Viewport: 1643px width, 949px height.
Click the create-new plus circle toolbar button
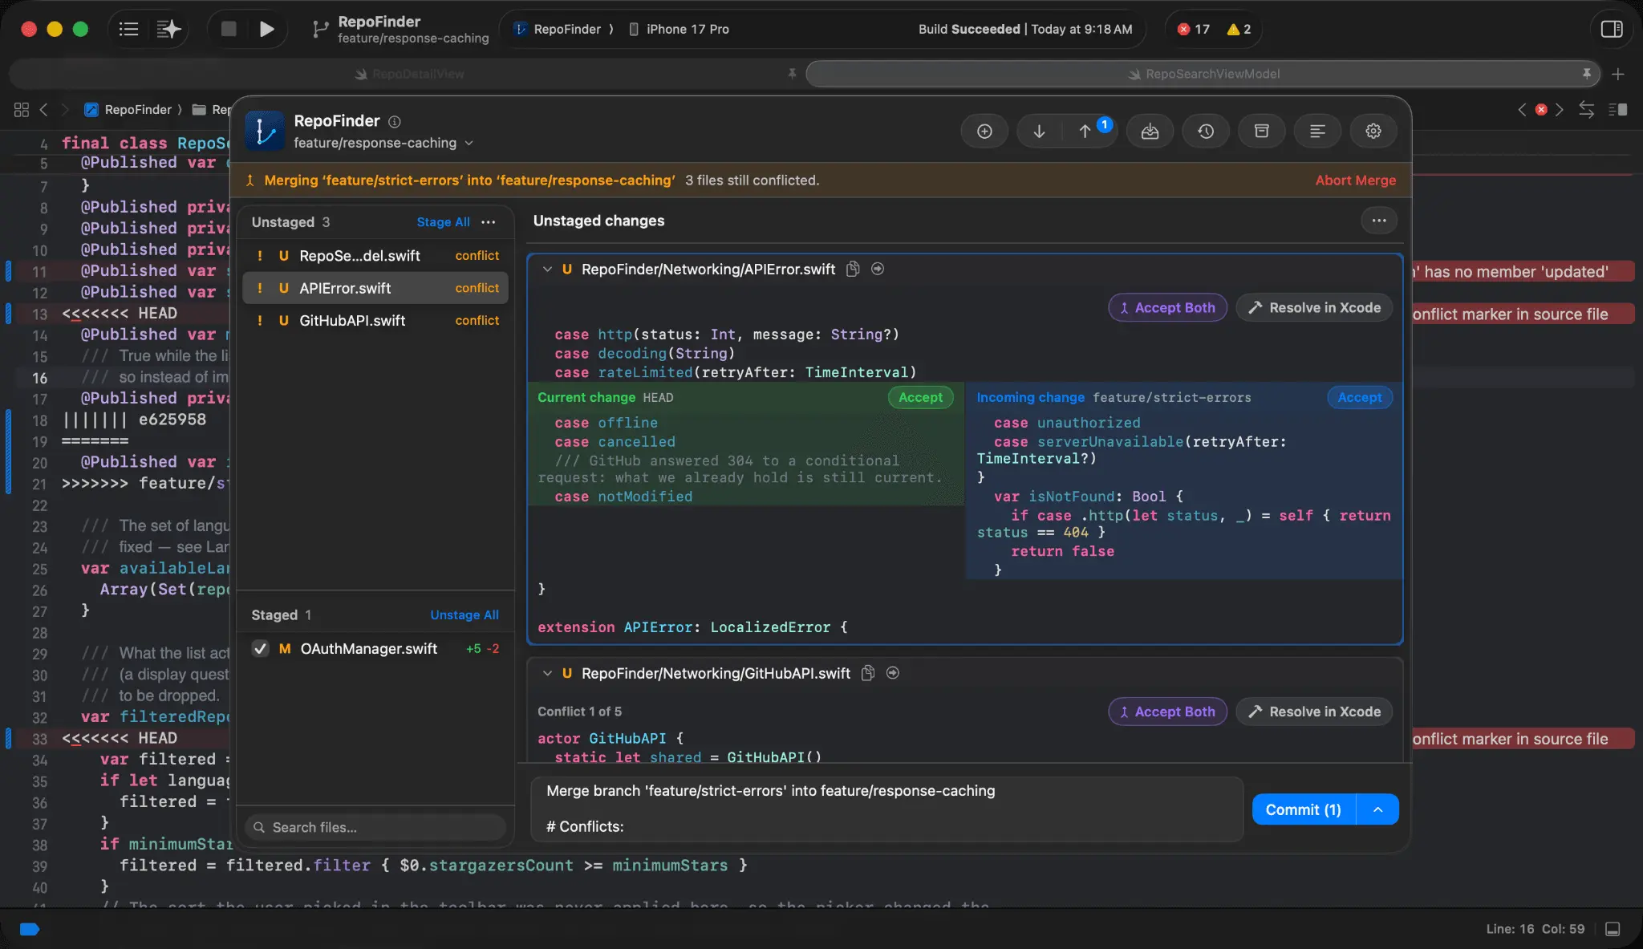point(984,131)
